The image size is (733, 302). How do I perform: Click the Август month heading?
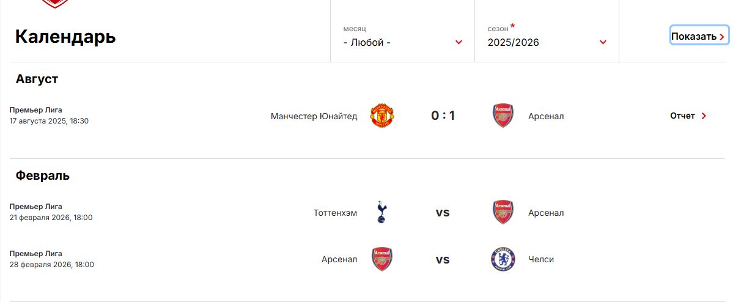37,79
